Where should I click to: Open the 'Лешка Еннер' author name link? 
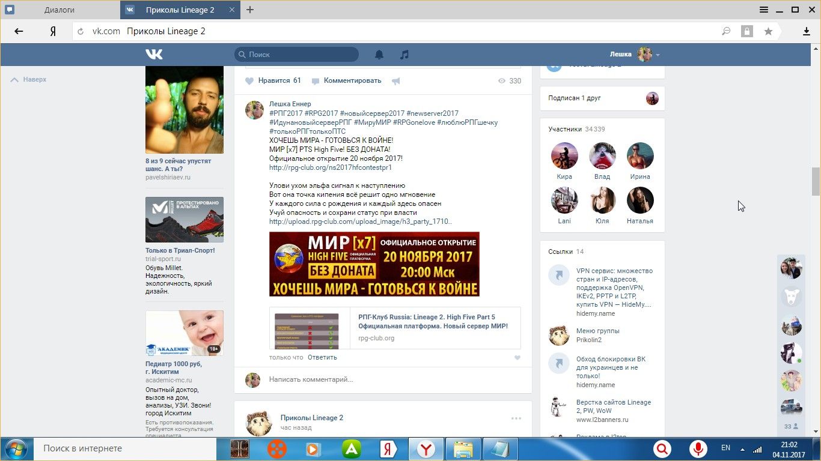coord(290,104)
